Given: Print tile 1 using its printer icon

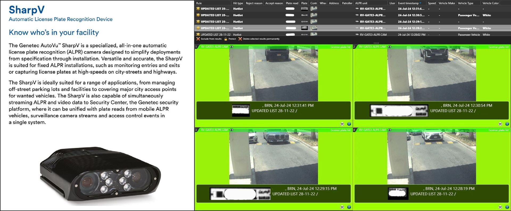Looking at the screenshot, I should [342, 124].
